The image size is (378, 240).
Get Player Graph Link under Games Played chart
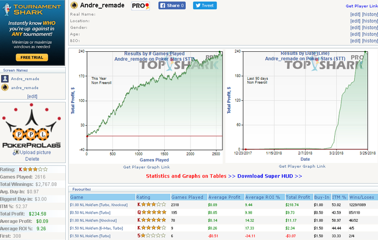tap(146, 167)
